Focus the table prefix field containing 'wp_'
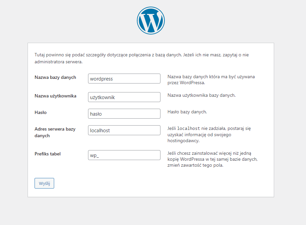This screenshot has height=225, width=306. point(124,155)
